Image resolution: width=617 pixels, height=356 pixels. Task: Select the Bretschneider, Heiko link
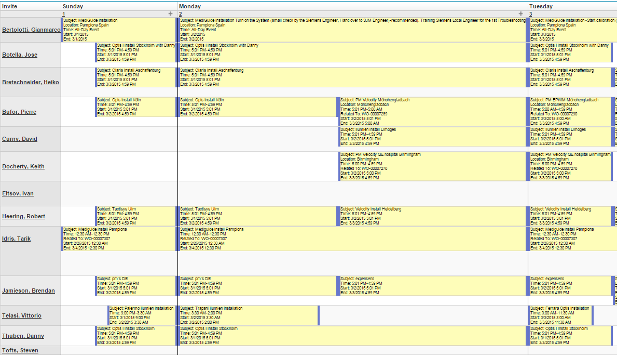tap(31, 82)
